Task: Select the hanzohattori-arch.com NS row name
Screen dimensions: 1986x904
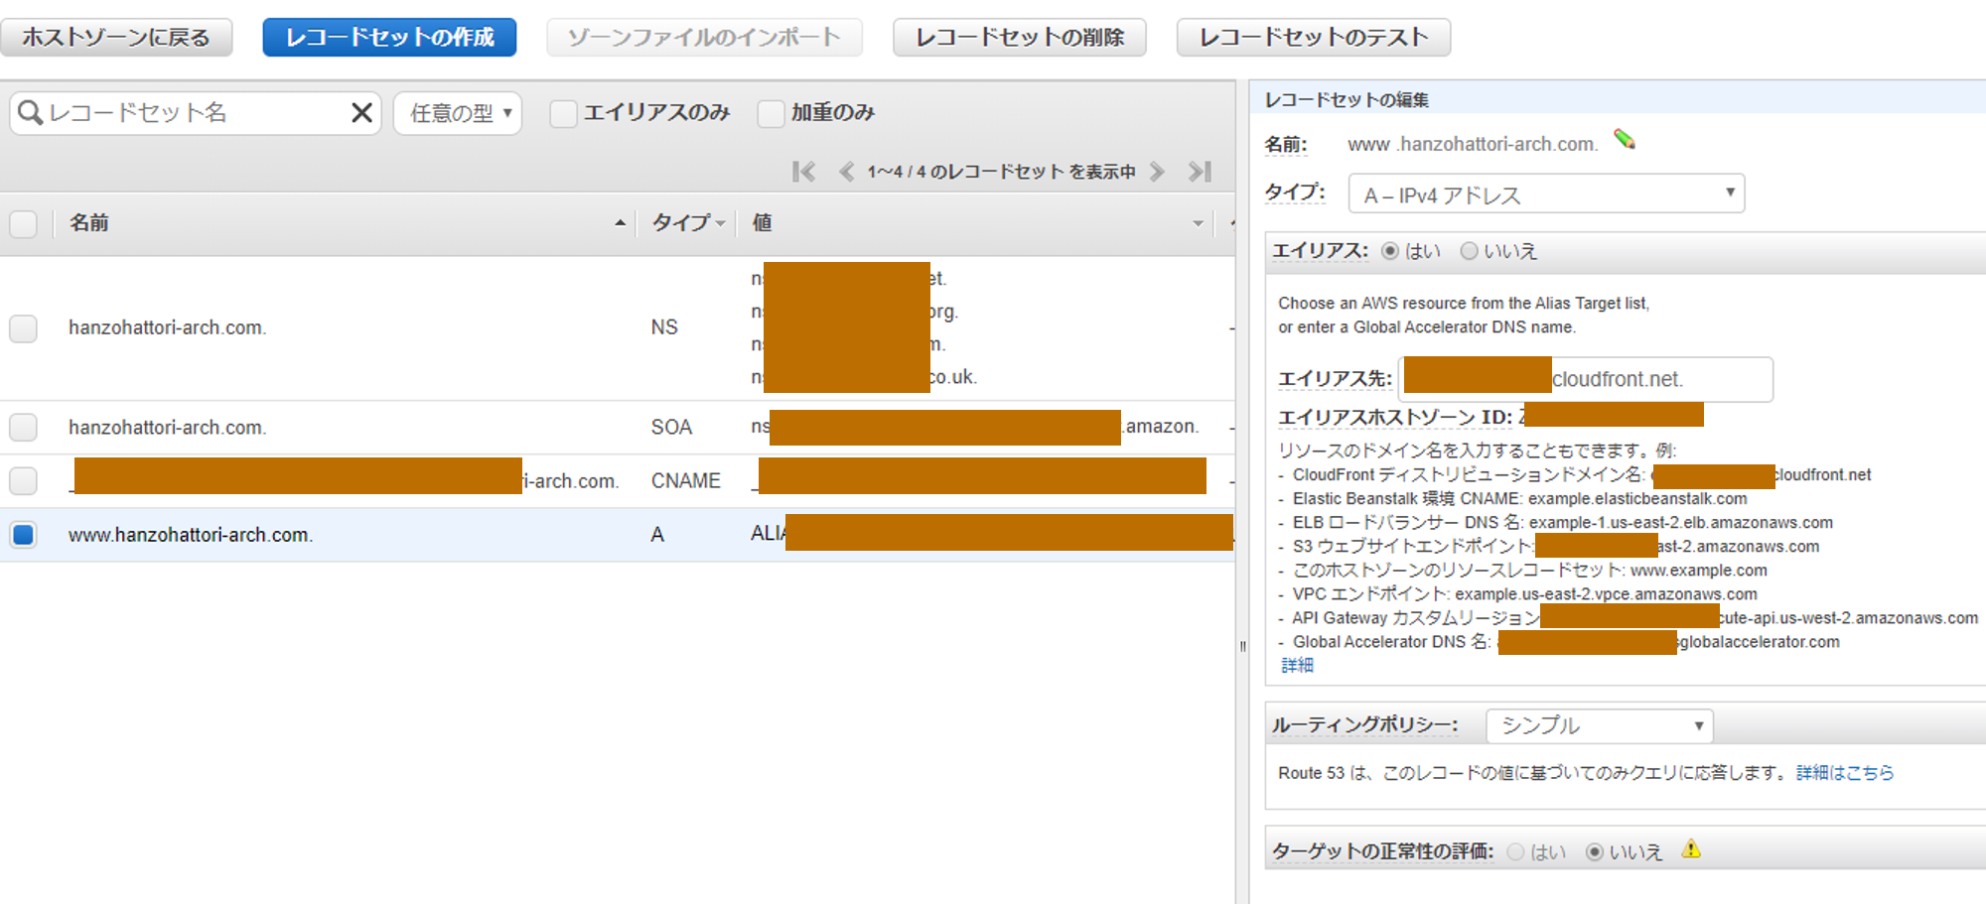Action: pyautogui.click(x=167, y=328)
